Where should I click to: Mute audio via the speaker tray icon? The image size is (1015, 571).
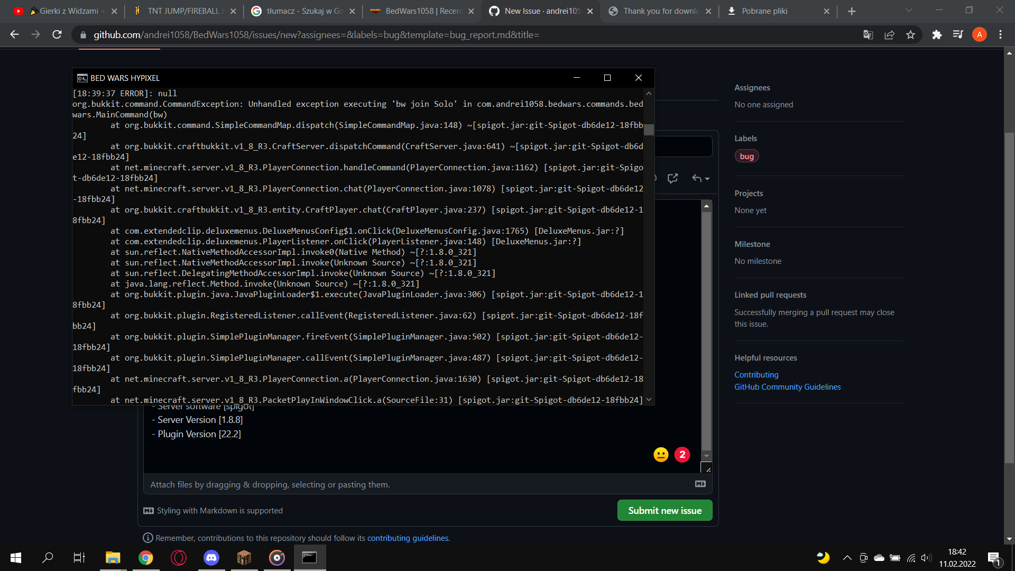(x=926, y=557)
